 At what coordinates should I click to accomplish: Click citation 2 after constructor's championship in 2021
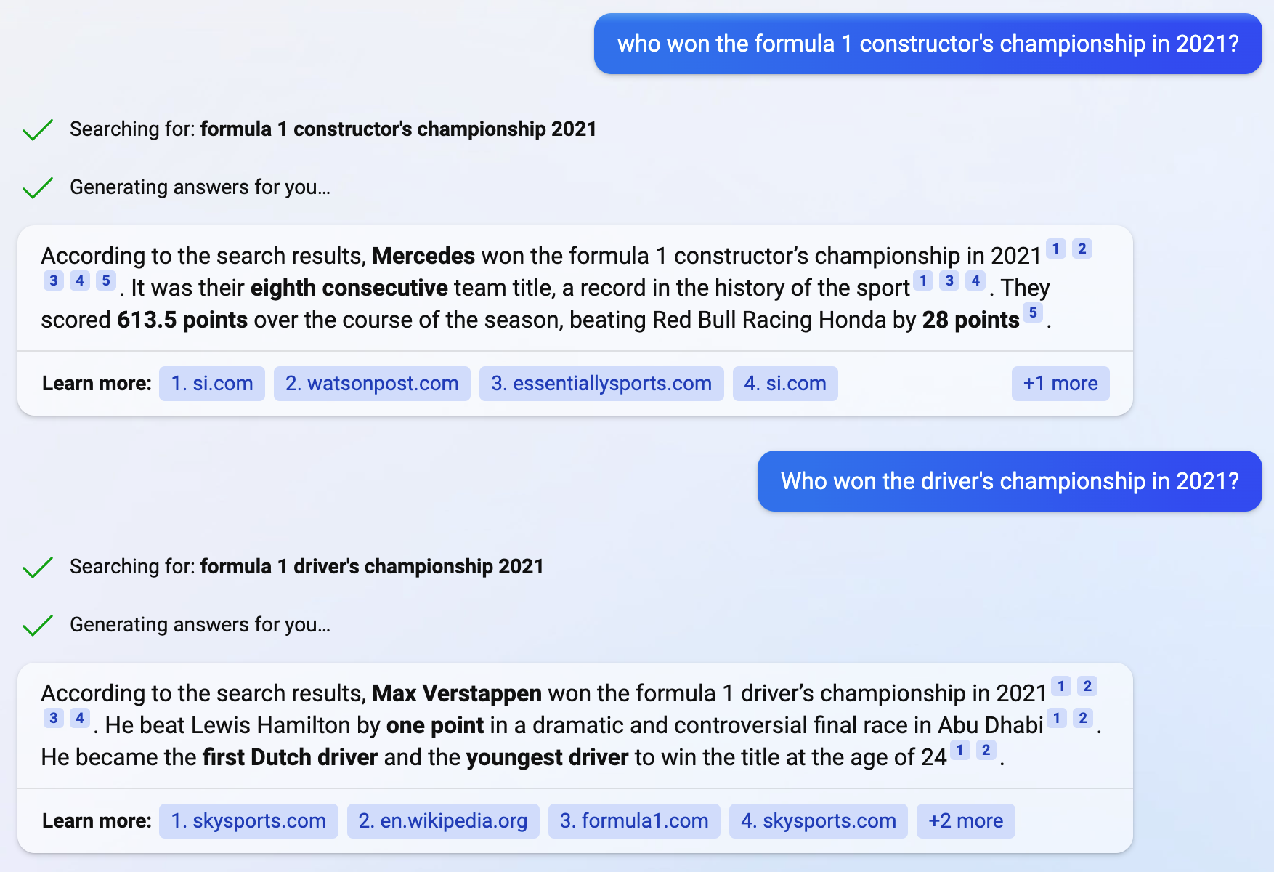[1082, 249]
